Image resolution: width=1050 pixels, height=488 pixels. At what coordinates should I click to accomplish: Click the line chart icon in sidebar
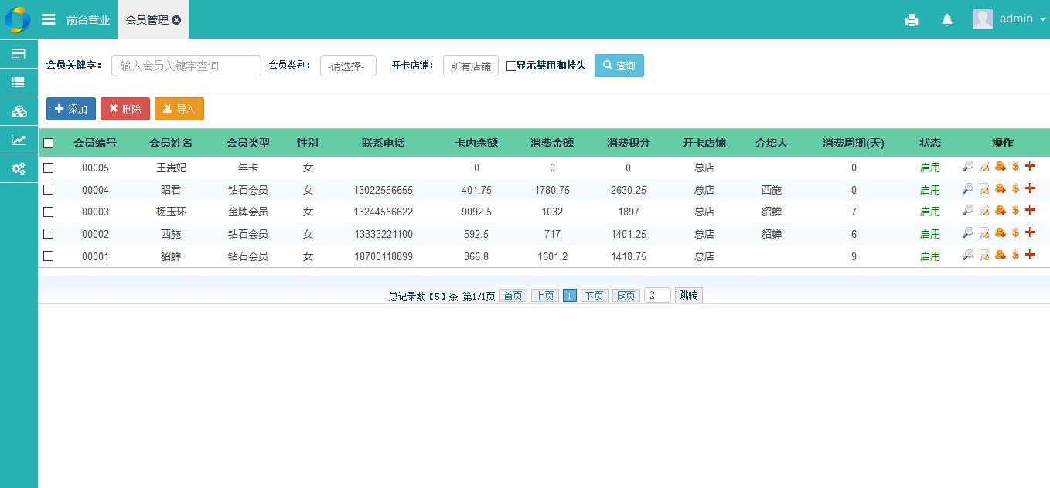coord(19,140)
